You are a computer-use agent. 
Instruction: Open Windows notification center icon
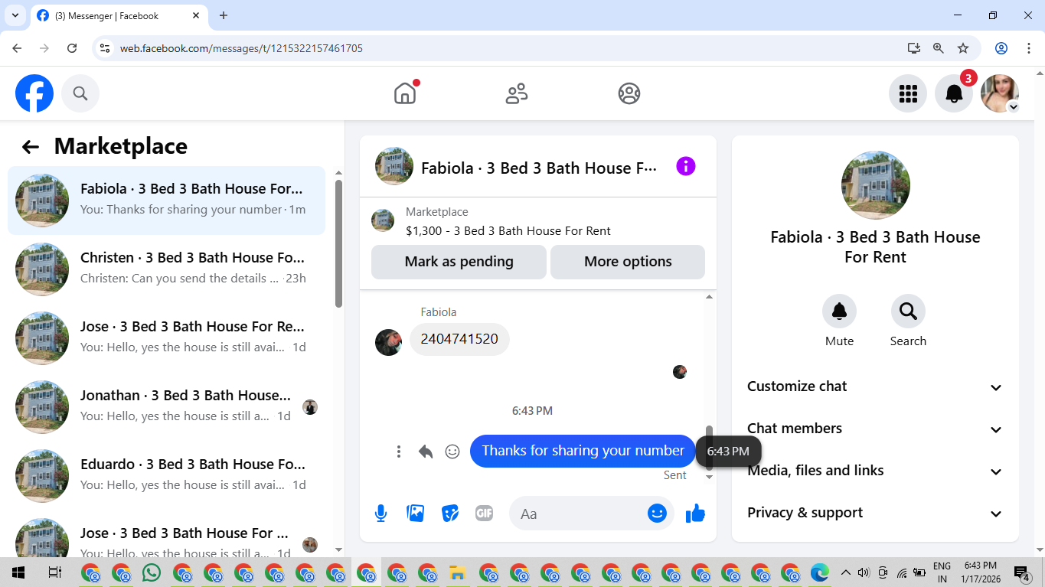(1022, 572)
